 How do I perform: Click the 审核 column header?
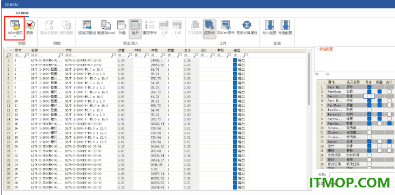[x=224, y=50]
